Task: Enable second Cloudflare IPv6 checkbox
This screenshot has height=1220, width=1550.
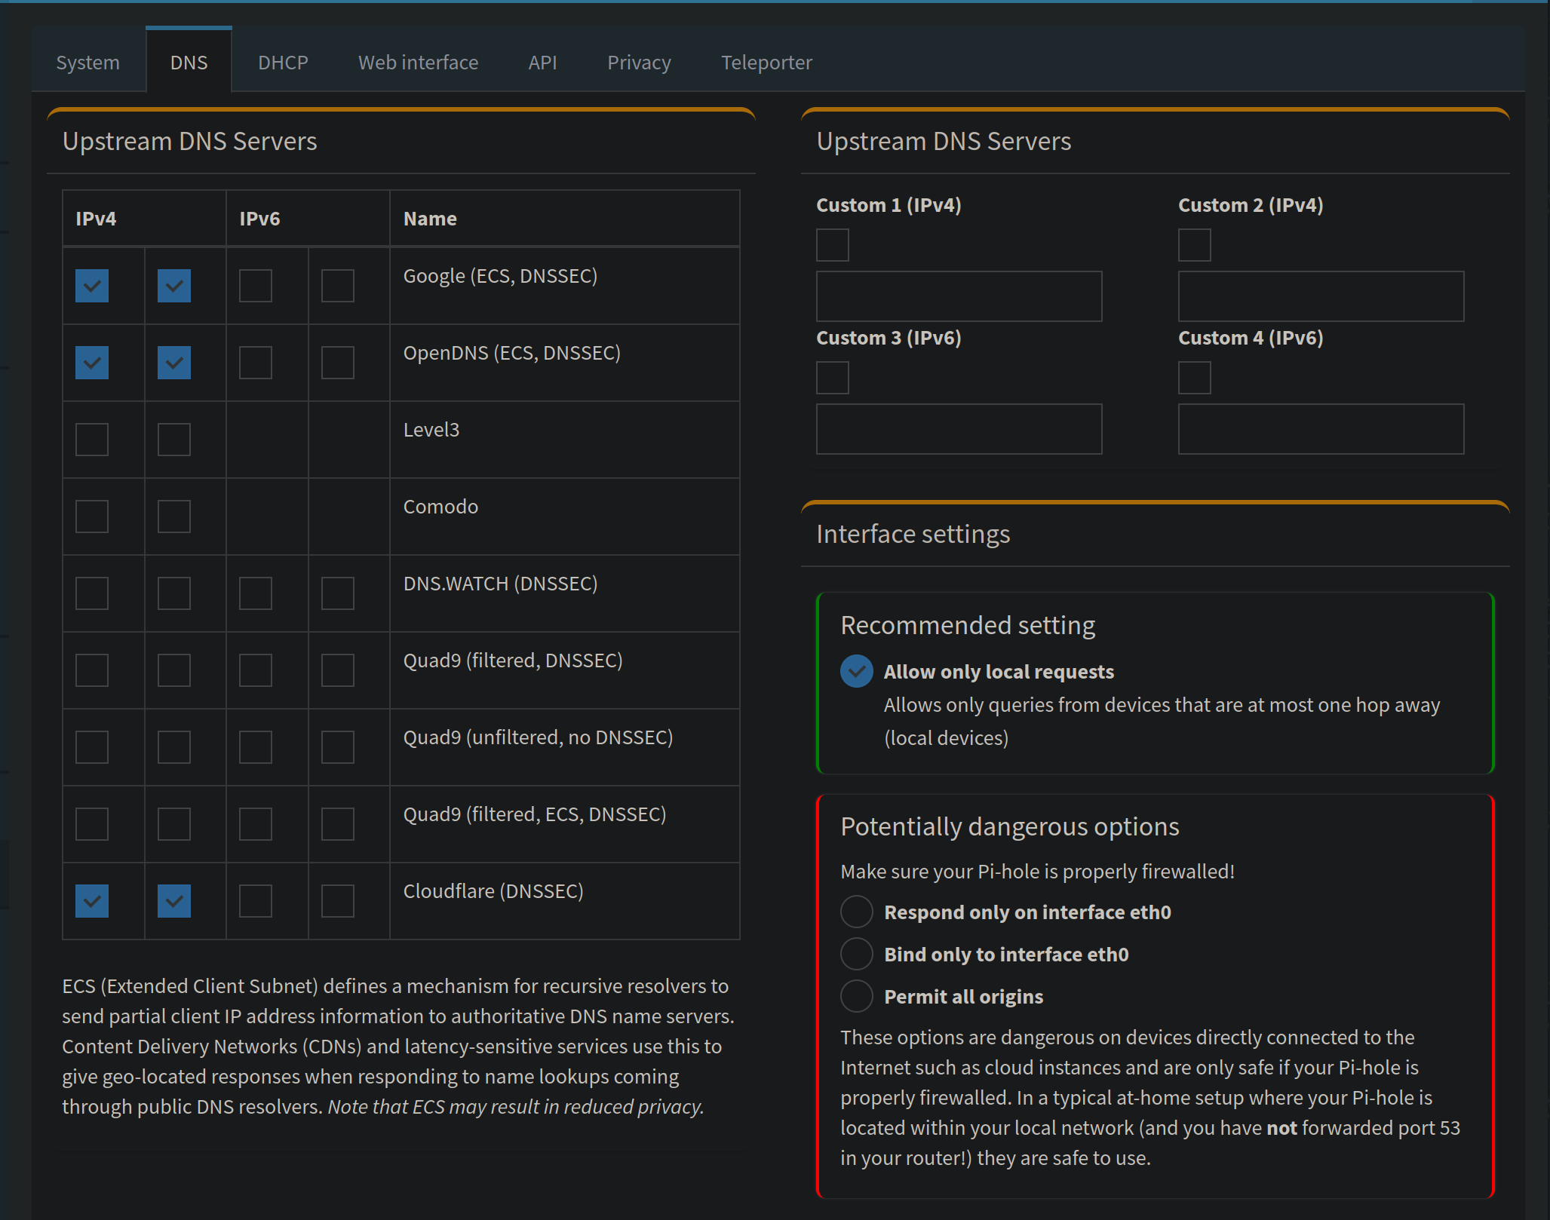Action: (x=338, y=901)
